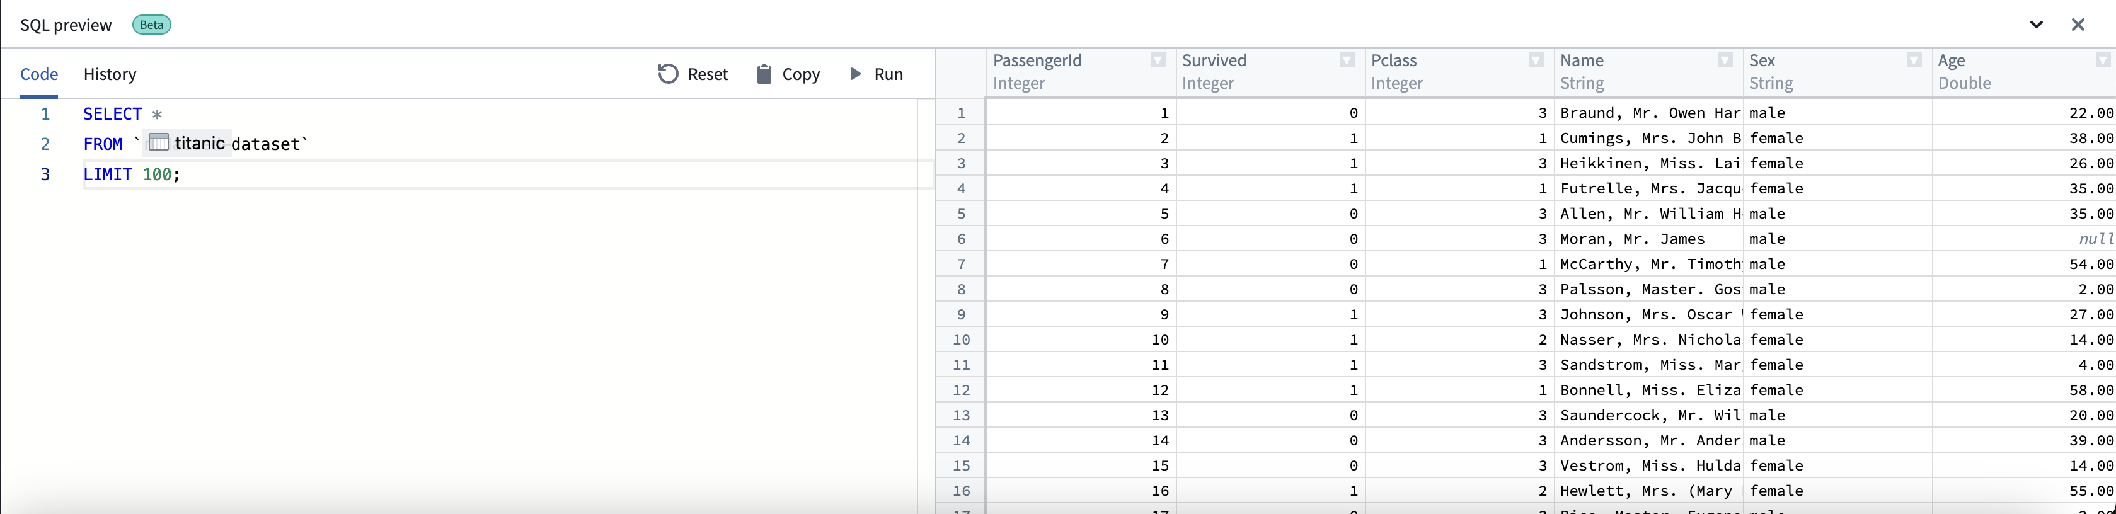Click the cell 'Vestrom, Miss. Hulda'
Viewport: 2116px width, 514px height.
click(x=1648, y=465)
